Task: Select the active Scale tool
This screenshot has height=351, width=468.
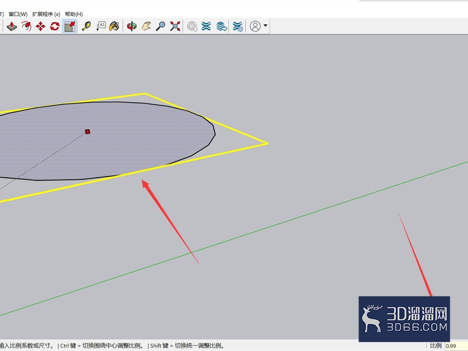Action: pyautogui.click(x=69, y=26)
